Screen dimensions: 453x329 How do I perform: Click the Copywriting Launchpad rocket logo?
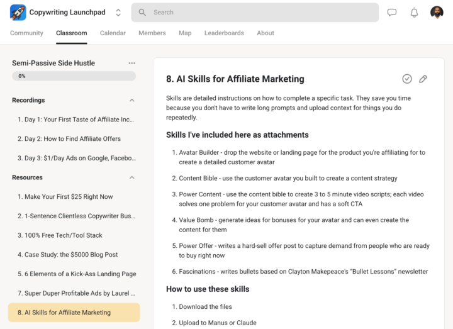18,13
